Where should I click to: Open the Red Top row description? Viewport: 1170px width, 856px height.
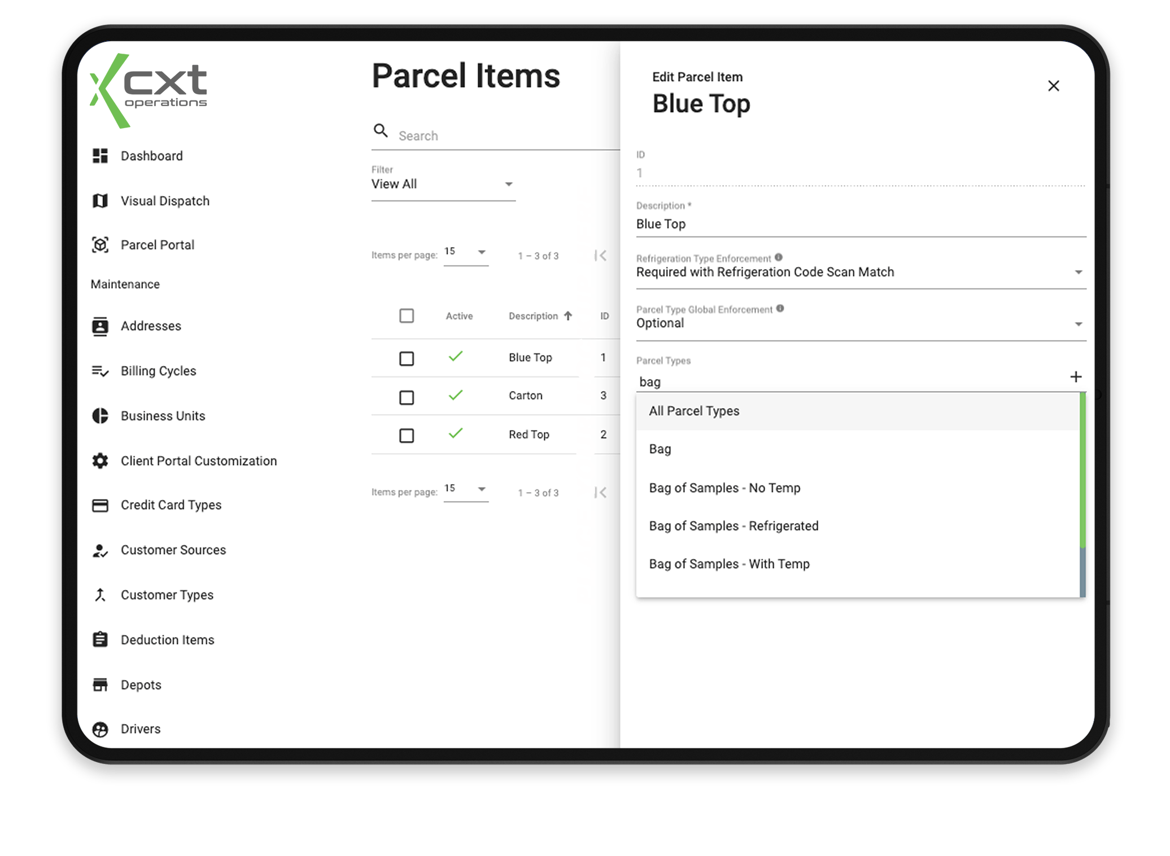click(x=529, y=434)
